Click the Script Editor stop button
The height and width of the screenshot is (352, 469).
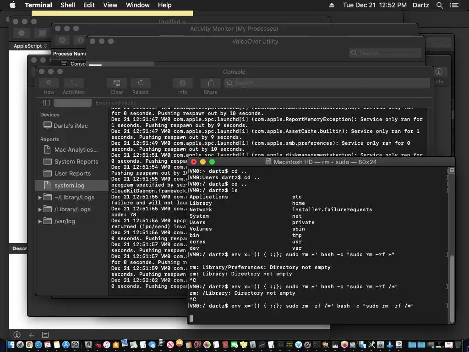(x=43, y=33)
